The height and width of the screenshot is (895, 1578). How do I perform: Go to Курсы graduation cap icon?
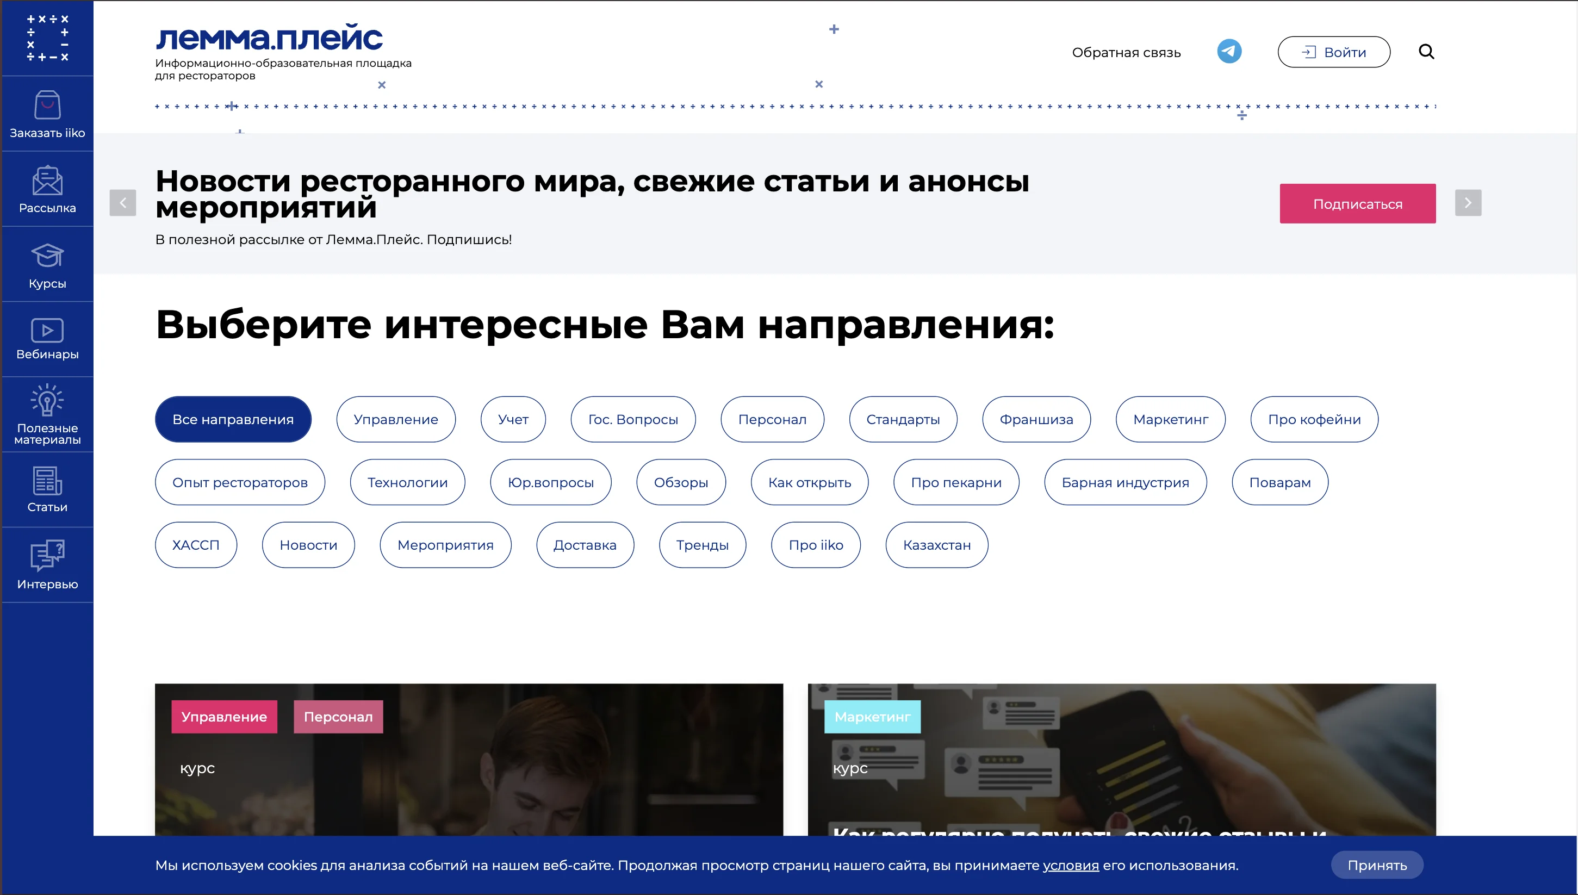coord(47,255)
